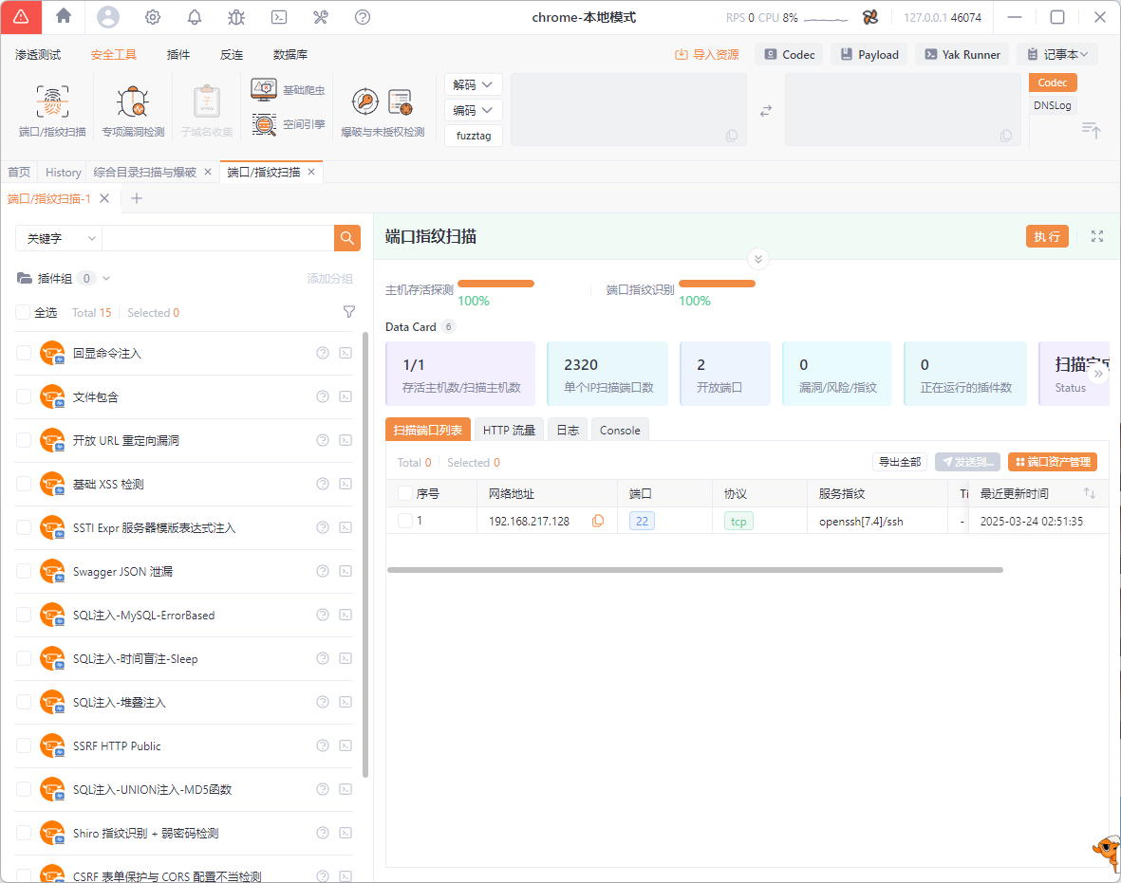Open the 记事本 dropdown menu
This screenshot has height=883, width=1121.
[x=1056, y=54]
